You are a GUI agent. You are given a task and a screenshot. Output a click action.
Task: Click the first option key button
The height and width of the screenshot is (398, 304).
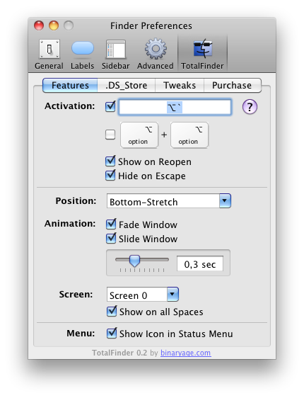pos(139,135)
